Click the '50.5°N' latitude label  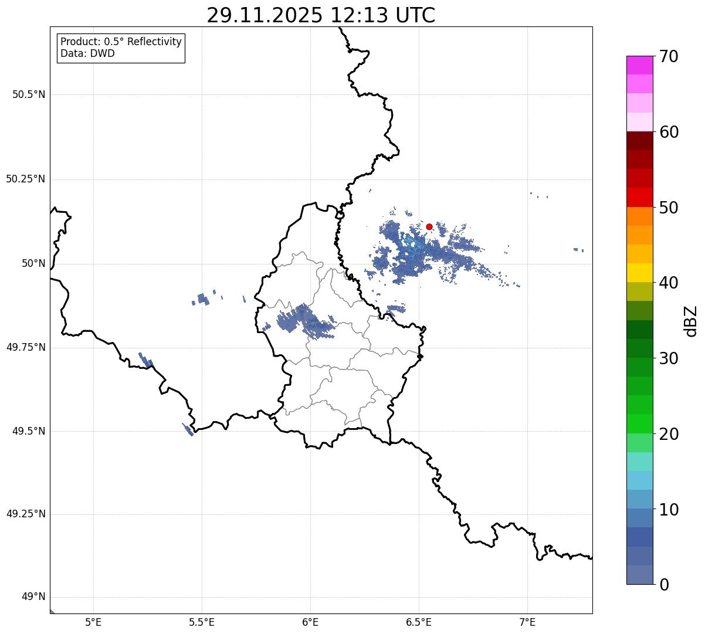coord(28,94)
